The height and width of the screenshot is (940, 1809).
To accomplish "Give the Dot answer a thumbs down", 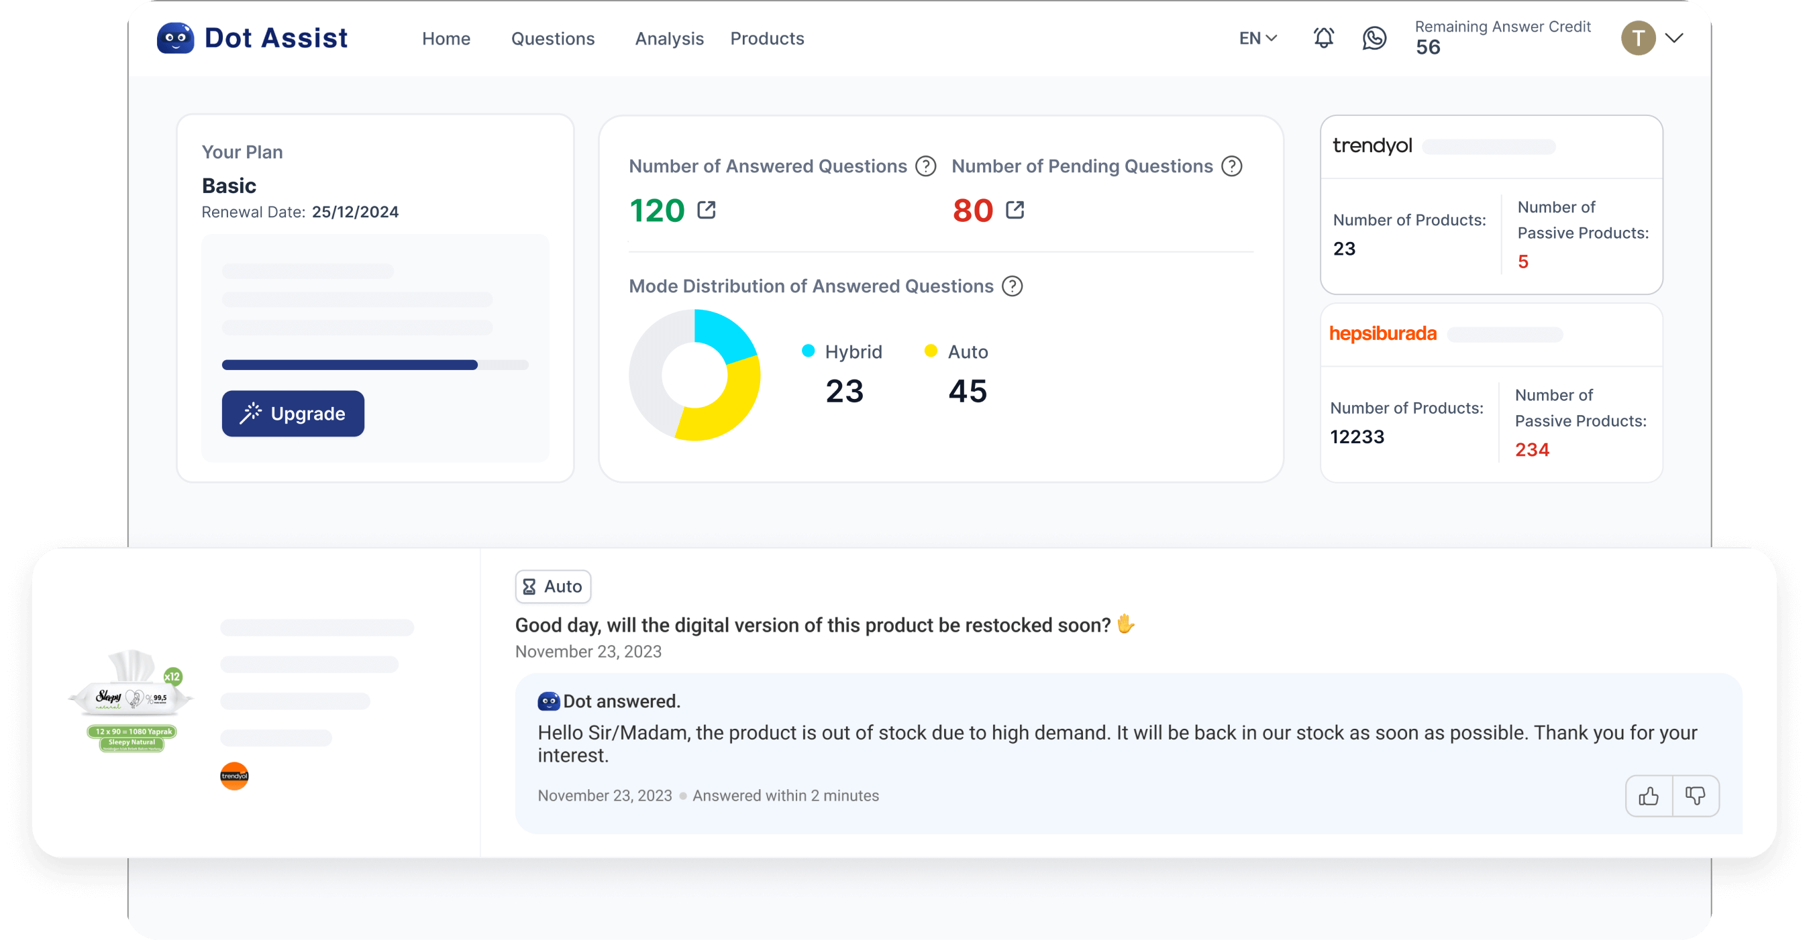I will point(1695,795).
